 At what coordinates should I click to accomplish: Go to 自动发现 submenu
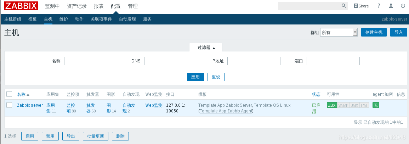pos(127,19)
